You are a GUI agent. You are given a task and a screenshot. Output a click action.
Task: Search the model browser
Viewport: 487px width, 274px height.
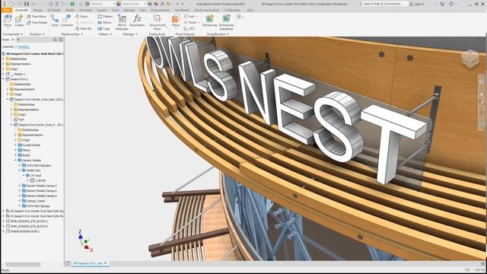tap(55, 40)
